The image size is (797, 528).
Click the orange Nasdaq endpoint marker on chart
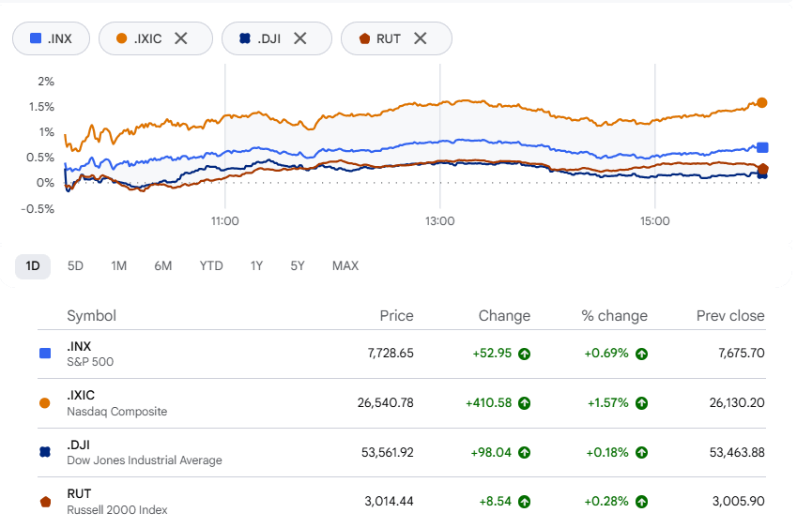coord(761,102)
